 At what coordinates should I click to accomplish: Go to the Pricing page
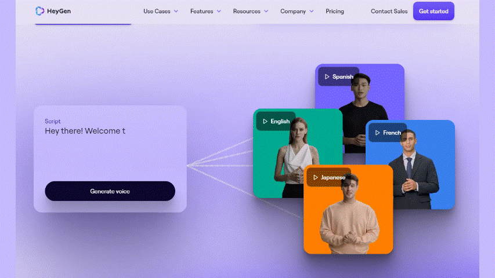(x=335, y=12)
